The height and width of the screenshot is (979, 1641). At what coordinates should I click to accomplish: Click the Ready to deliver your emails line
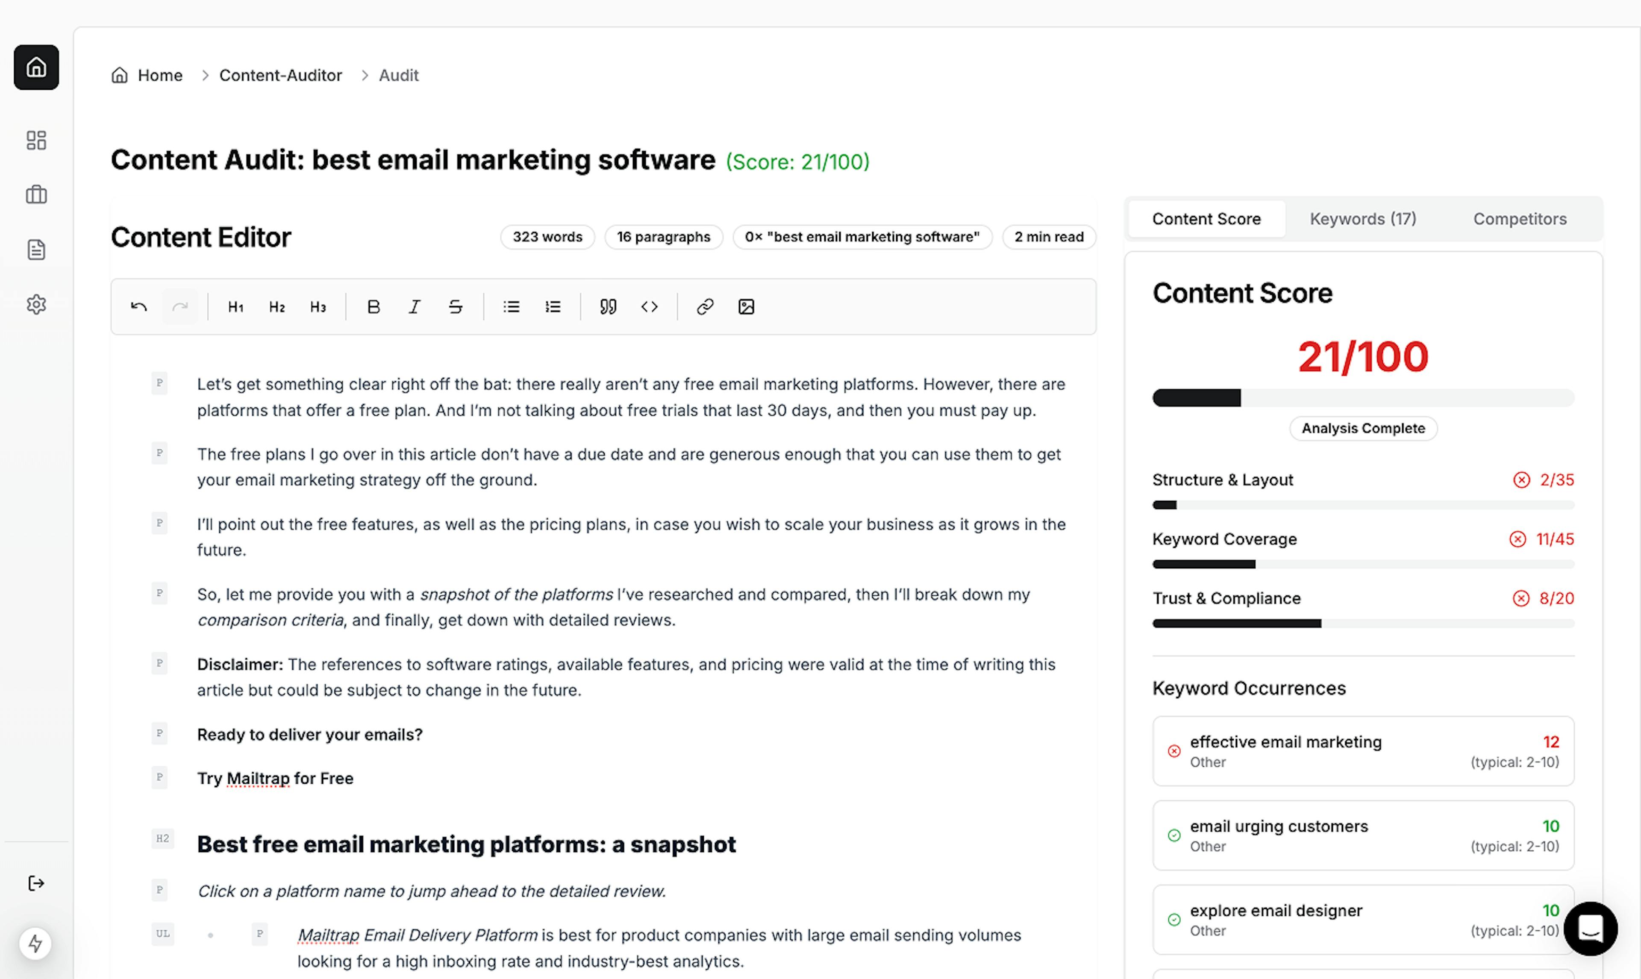click(x=310, y=735)
